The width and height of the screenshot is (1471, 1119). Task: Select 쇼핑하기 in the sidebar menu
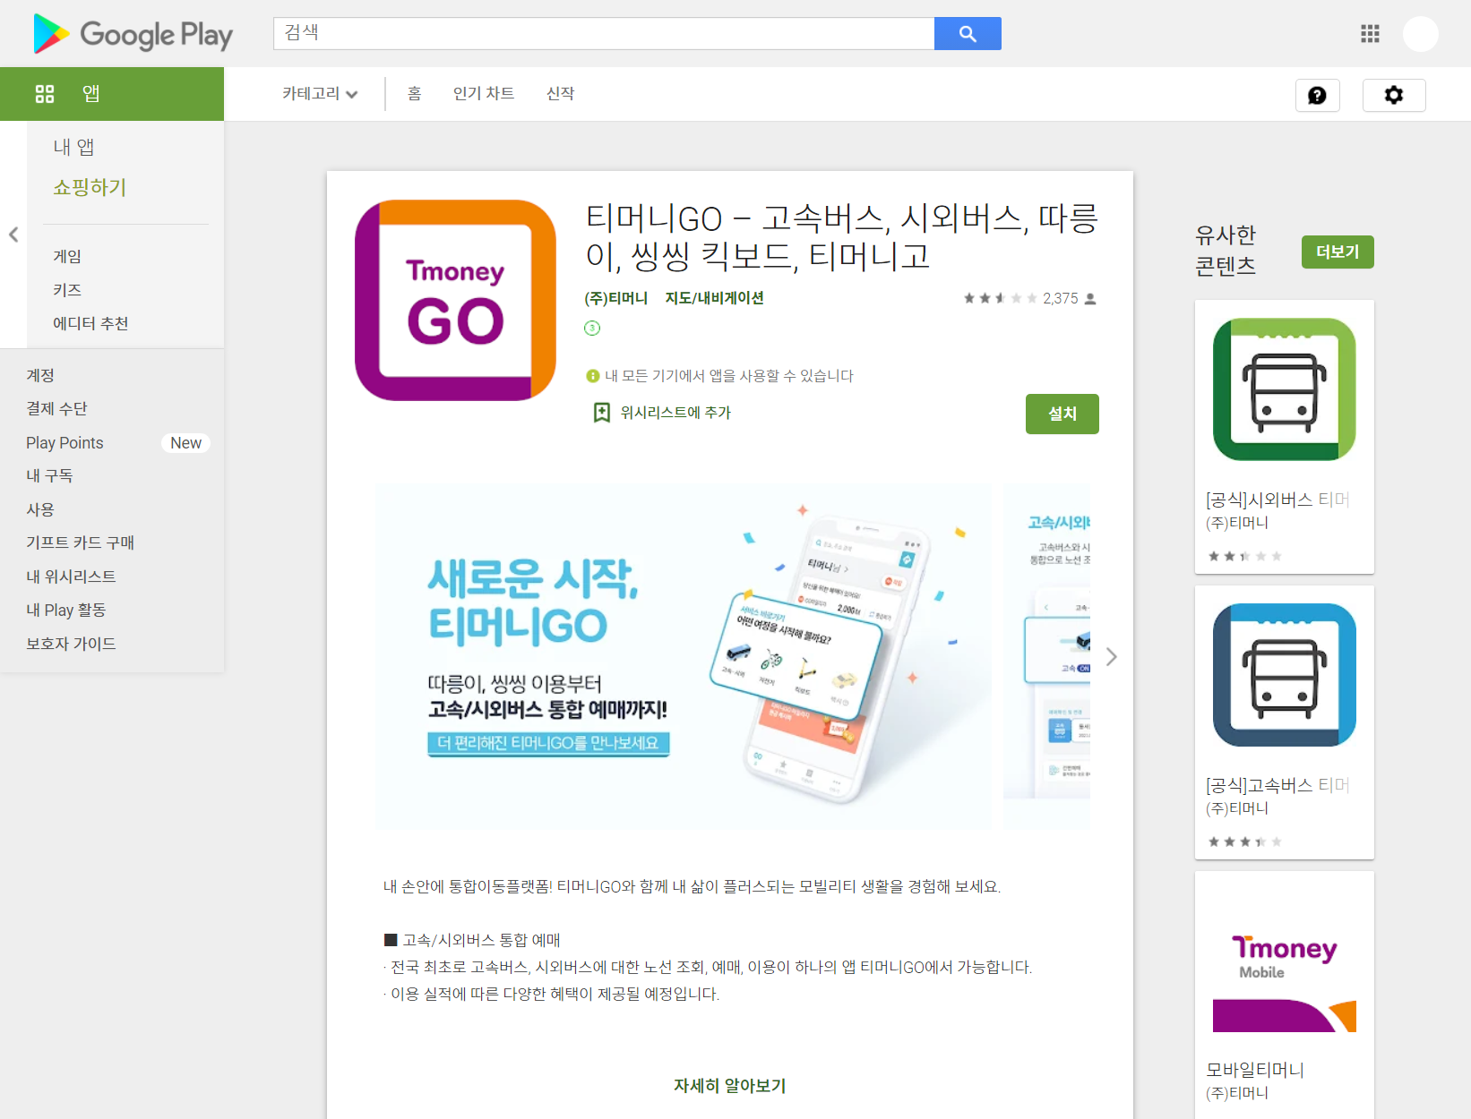[90, 187]
